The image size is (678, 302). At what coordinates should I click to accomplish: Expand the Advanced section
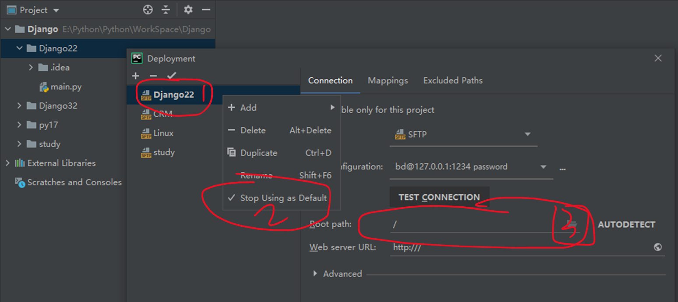[x=315, y=274]
